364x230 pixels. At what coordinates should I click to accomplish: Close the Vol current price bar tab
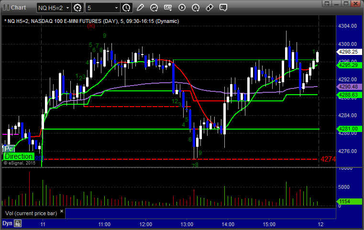coord(62,211)
